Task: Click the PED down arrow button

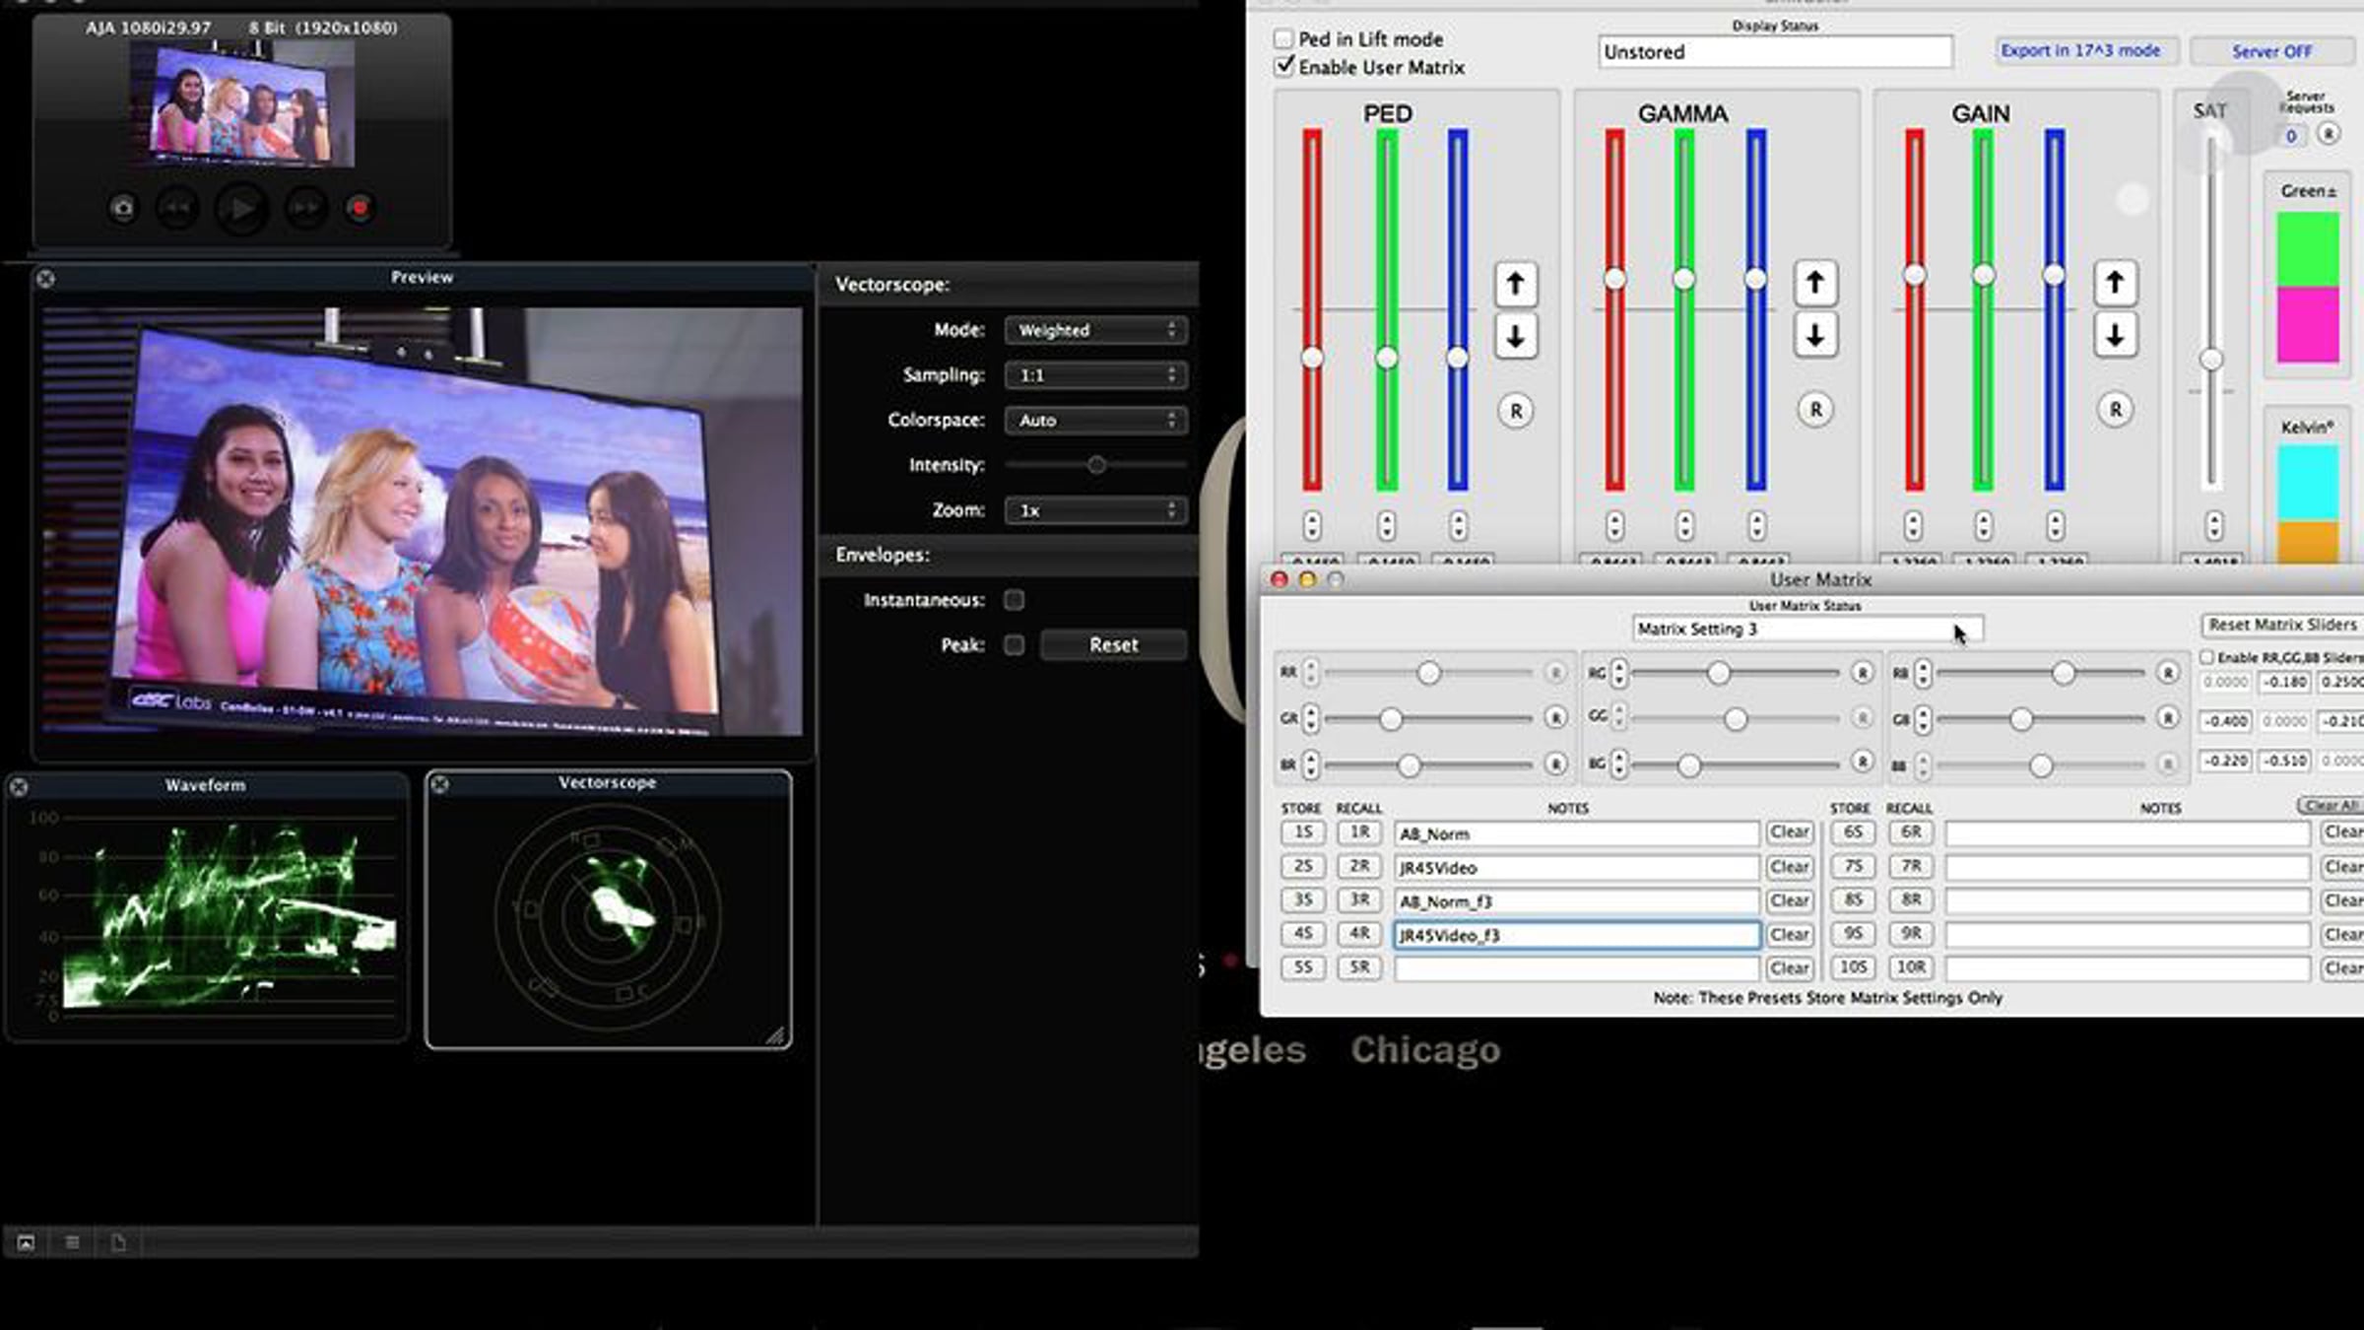Action: [1516, 336]
